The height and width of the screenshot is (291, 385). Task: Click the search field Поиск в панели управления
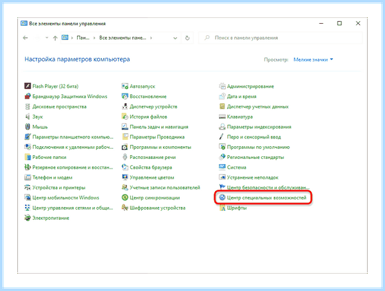(x=280, y=38)
